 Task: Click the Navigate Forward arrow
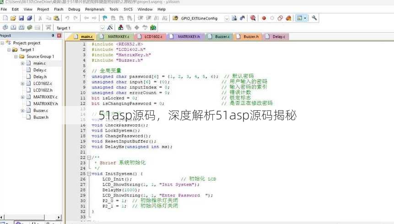point(94,18)
